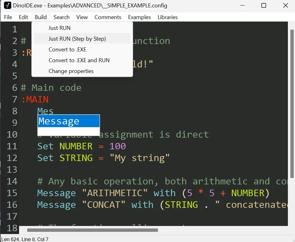
Task: Select Convert to .EXE and RUN
Action: [x=79, y=60]
